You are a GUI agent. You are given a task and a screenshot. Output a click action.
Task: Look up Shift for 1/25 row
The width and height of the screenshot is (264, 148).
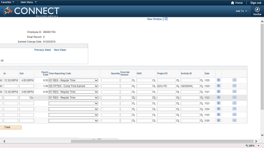click(154, 115)
